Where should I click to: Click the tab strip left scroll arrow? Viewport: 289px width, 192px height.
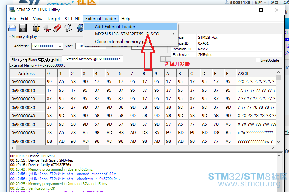point(163,59)
